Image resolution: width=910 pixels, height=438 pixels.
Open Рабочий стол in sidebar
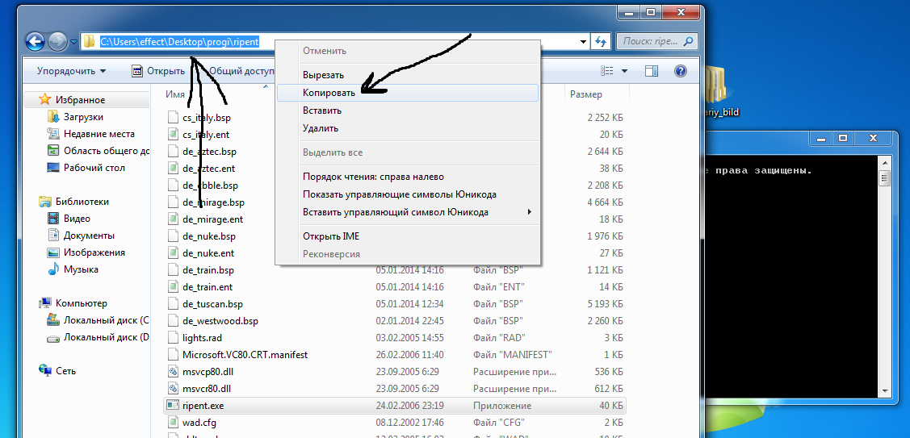point(86,168)
